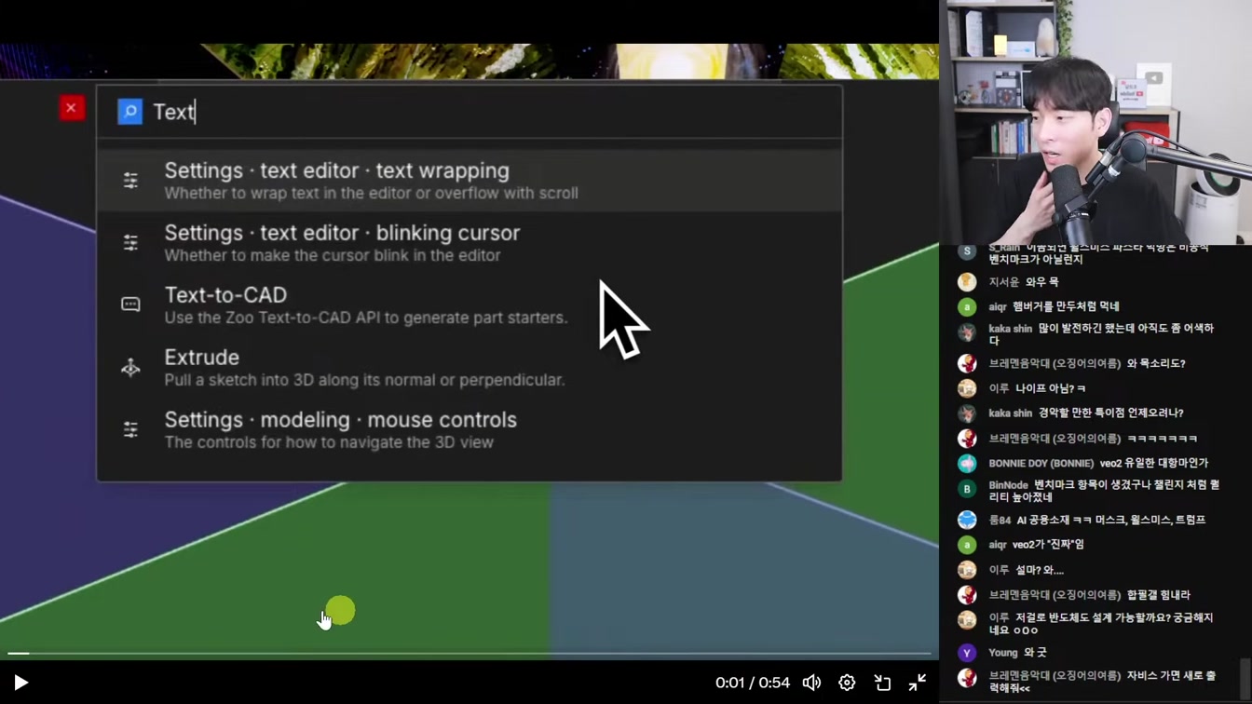Screen dimensions: 1252x704
Task: Click the Extrude arrows icon
Action: pyautogui.click(x=130, y=368)
